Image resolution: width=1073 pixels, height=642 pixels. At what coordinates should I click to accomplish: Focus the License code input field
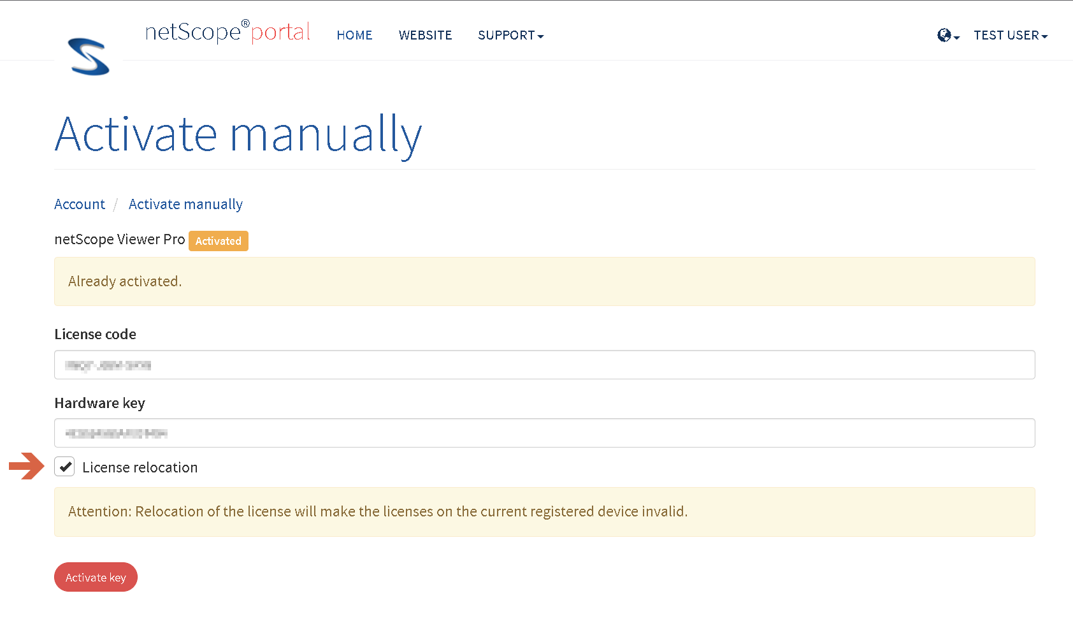coord(545,365)
